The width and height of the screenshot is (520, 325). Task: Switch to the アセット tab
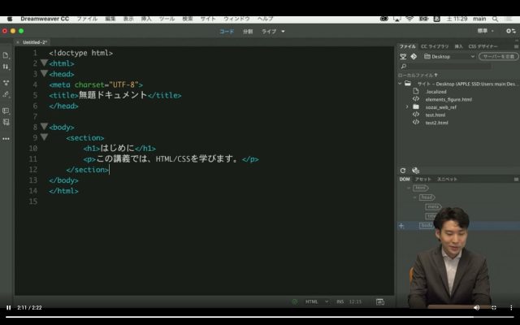423,179
